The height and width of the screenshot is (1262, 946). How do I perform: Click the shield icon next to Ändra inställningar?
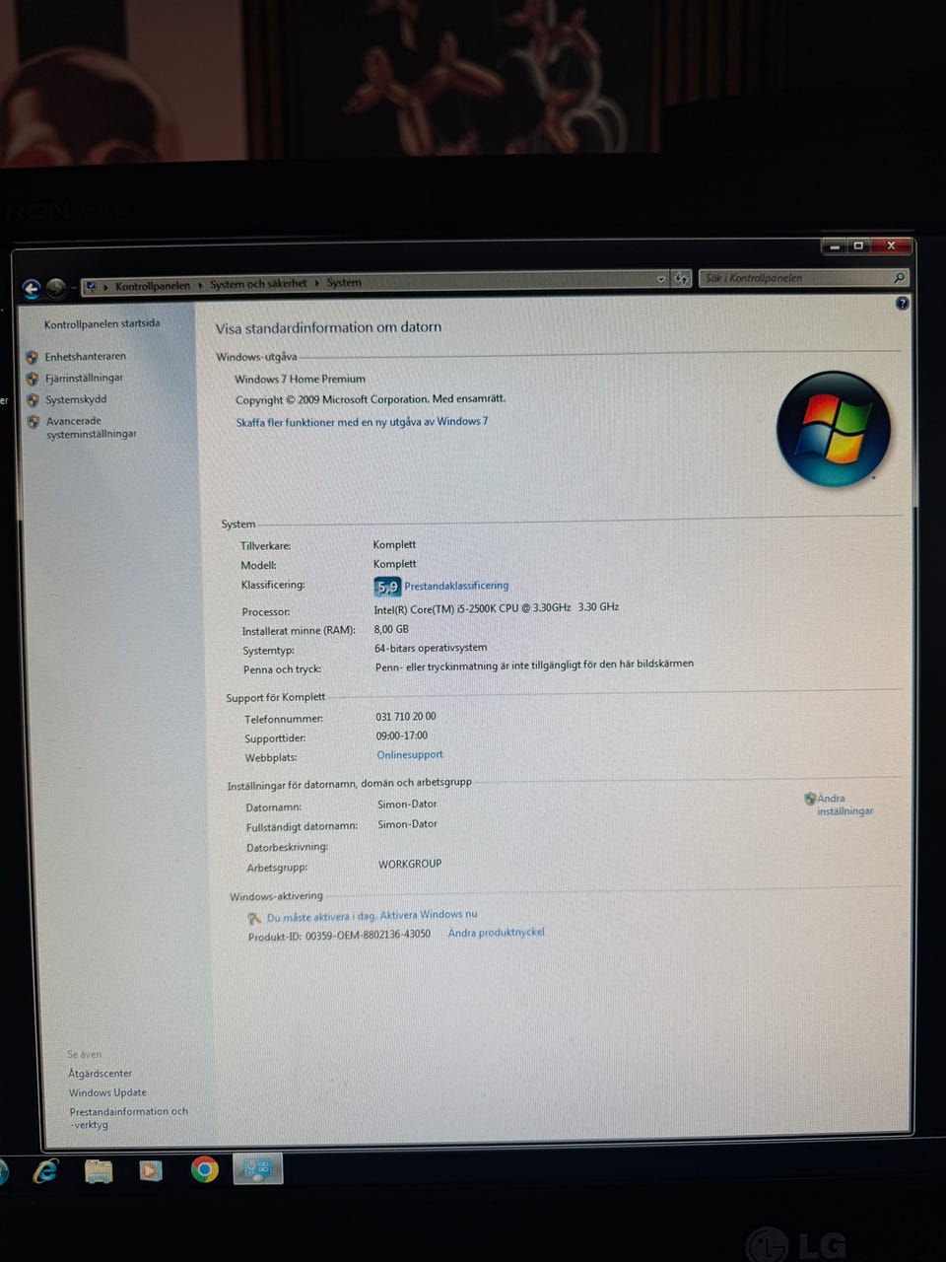810,799
